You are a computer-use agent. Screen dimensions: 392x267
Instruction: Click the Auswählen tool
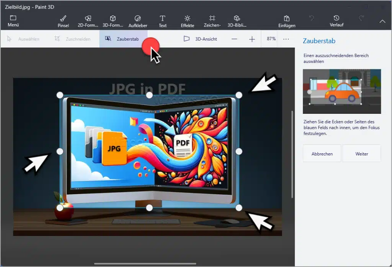tap(23, 39)
